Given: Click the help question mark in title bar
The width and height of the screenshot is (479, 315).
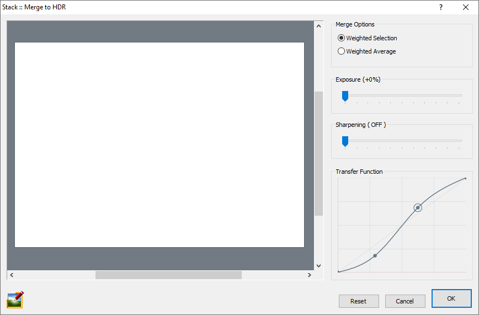Looking at the screenshot, I should click(x=440, y=7).
